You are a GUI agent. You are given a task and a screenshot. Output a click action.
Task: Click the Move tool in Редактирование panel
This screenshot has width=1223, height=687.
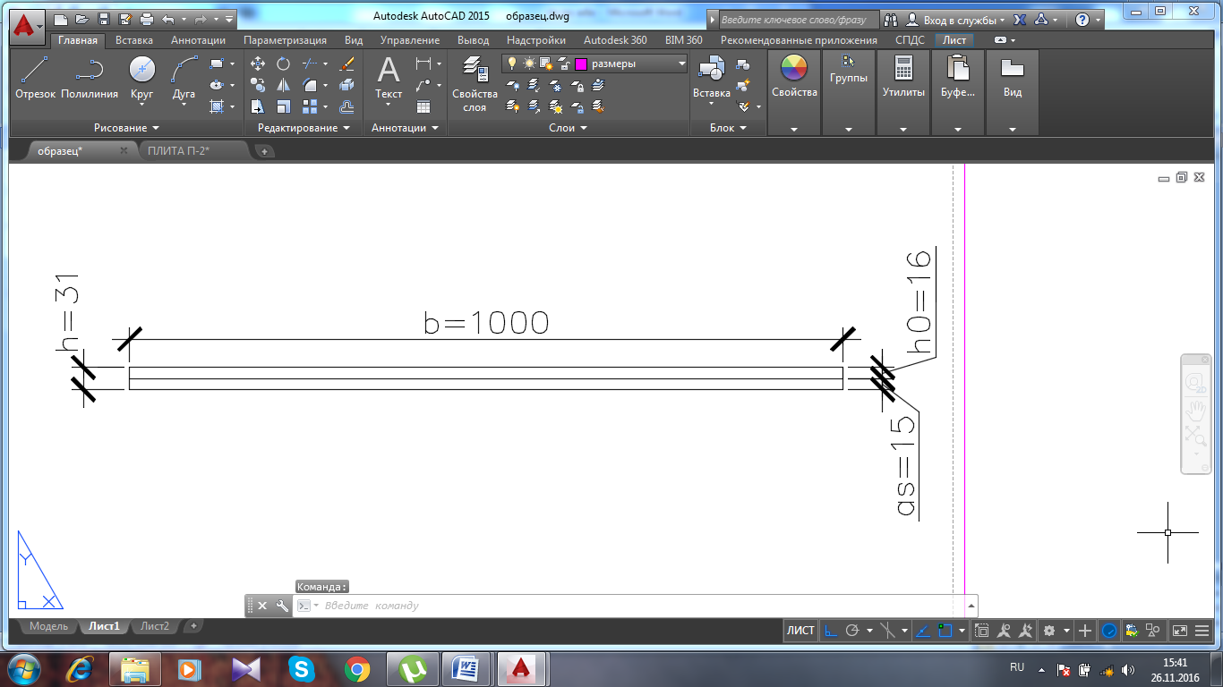(258, 64)
